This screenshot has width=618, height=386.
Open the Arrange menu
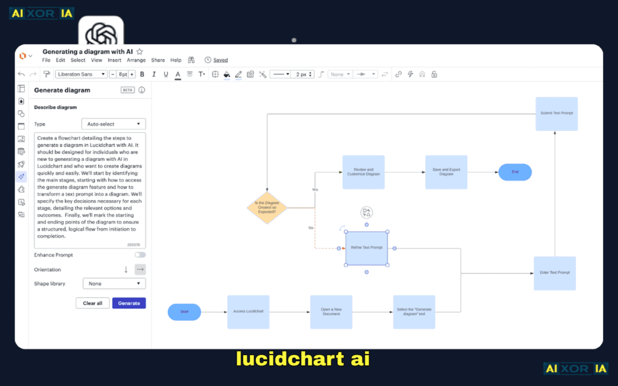(x=136, y=60)
